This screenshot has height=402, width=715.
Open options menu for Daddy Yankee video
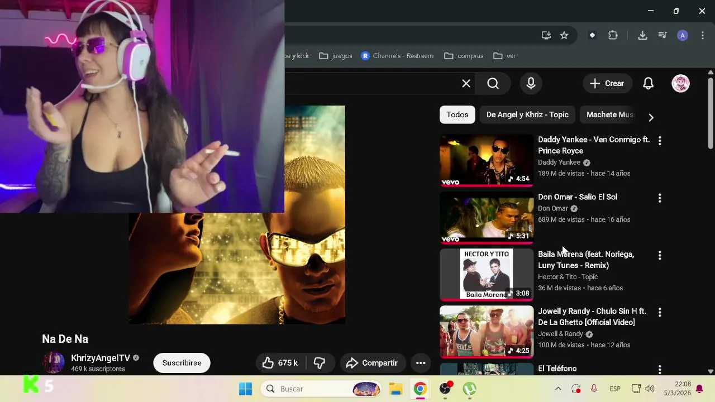[x=660, y=141]
